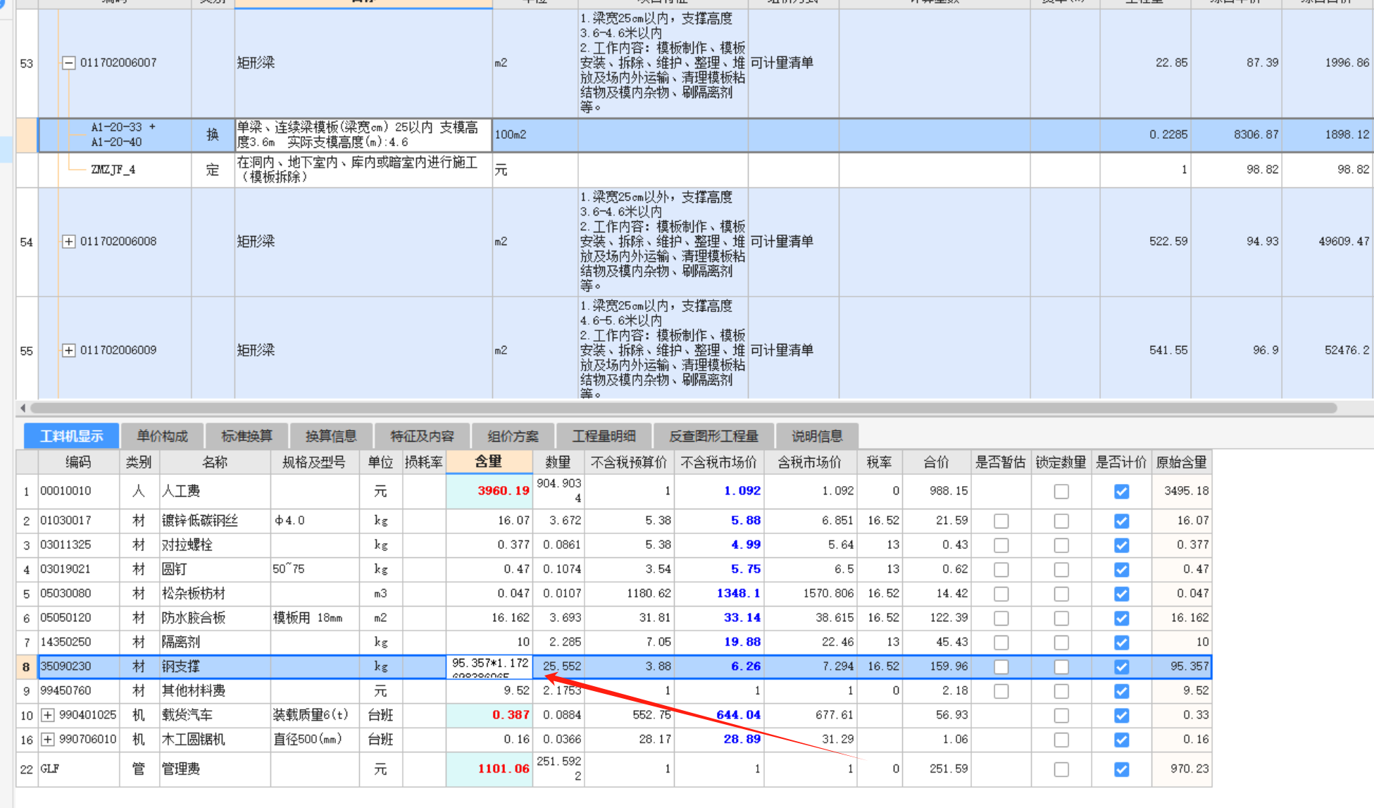
Task: Check 锁定数量 for 隔离剂 row
Action: click(x=1061, y=642)
